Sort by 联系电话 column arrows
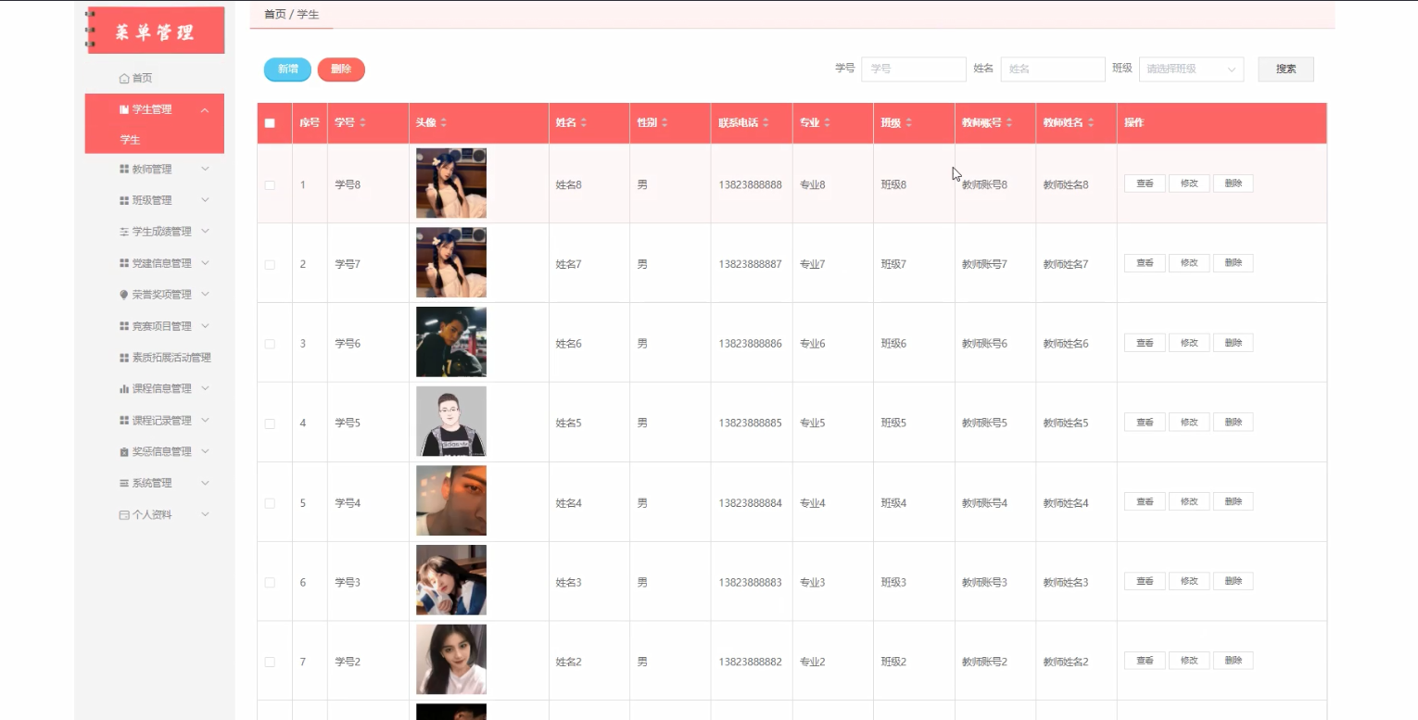Viewport: 1418px width, 720px height. coord(766,123)
